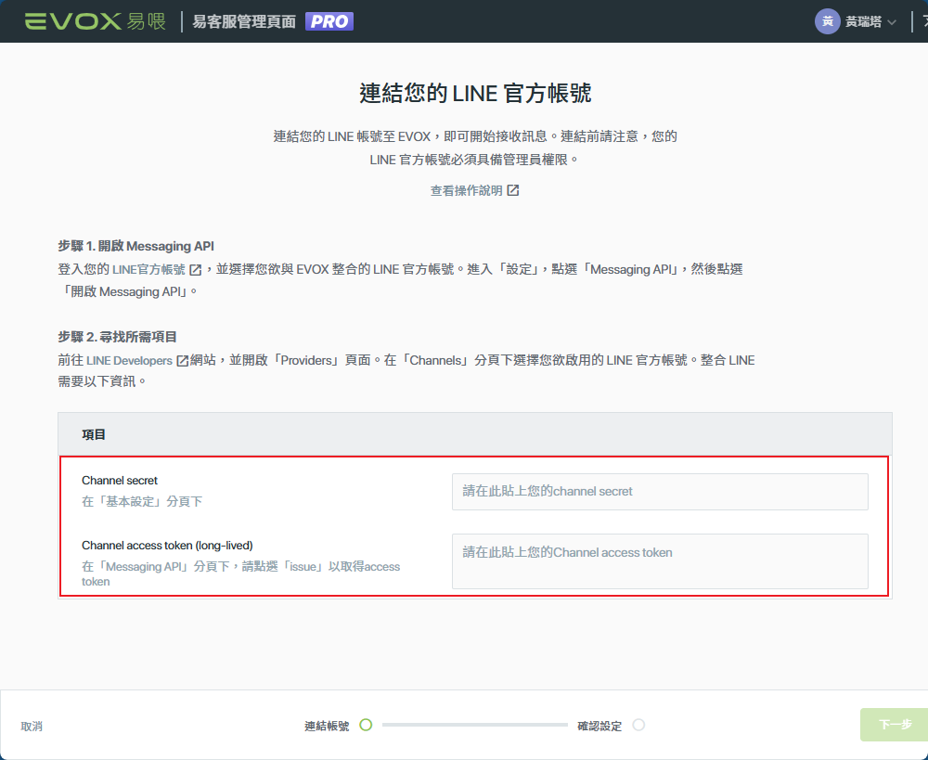
Task: Click the 下一步 next button
Action: [894, 725]
